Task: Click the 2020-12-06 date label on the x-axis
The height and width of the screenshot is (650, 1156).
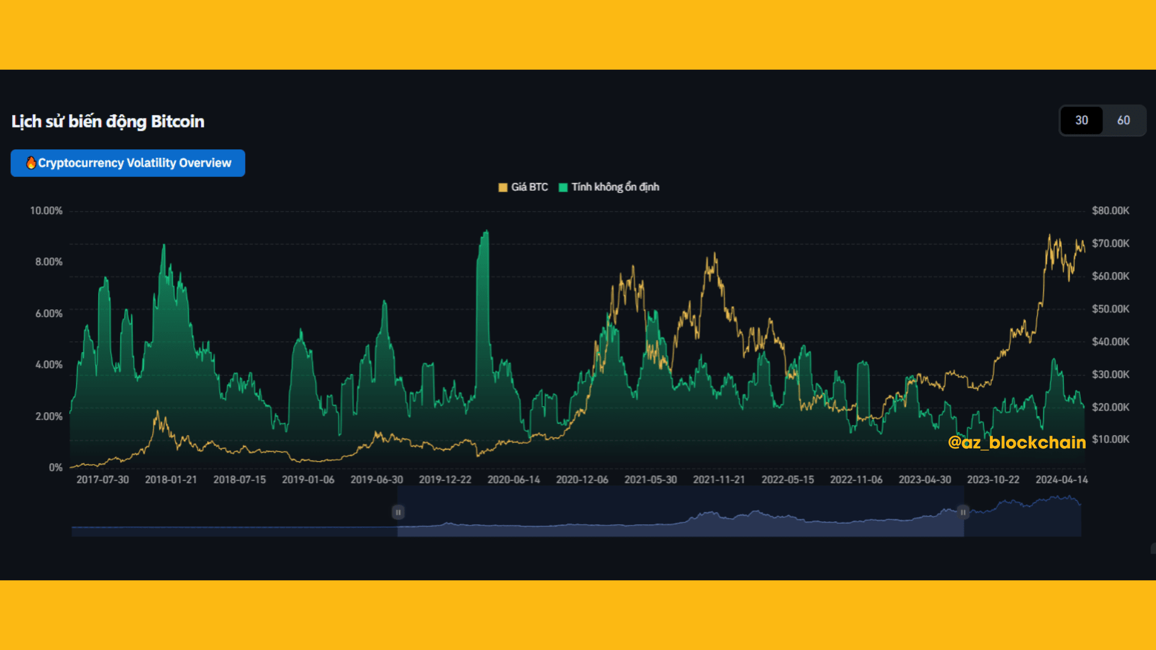Action: click(x=582, y=480)
